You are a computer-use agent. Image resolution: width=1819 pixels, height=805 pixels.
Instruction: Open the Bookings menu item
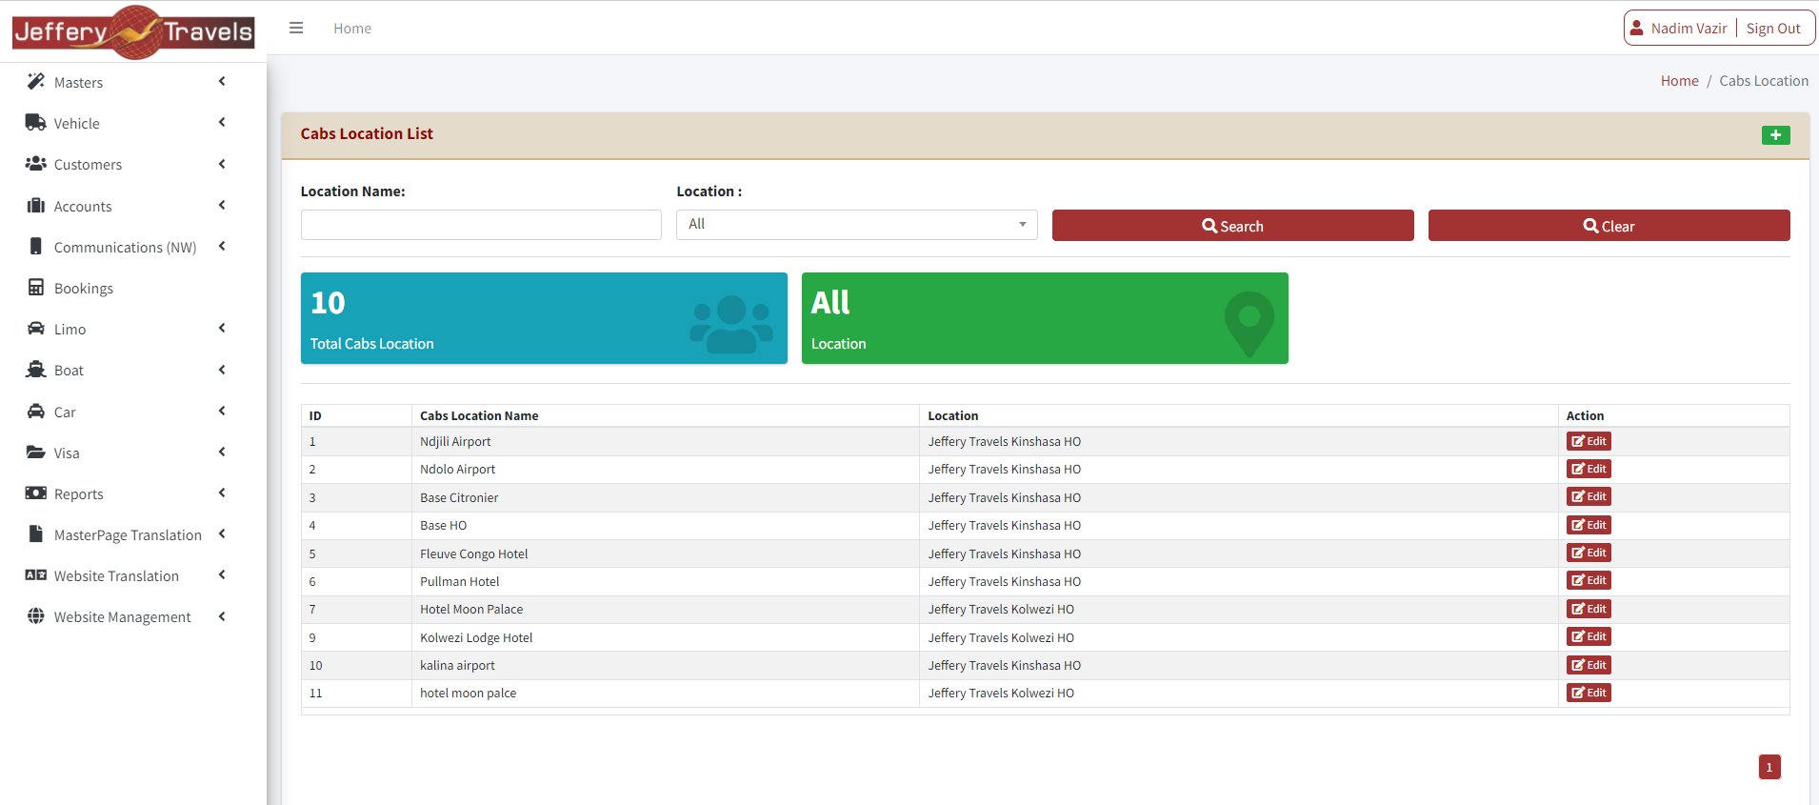(x=84, y=289)
